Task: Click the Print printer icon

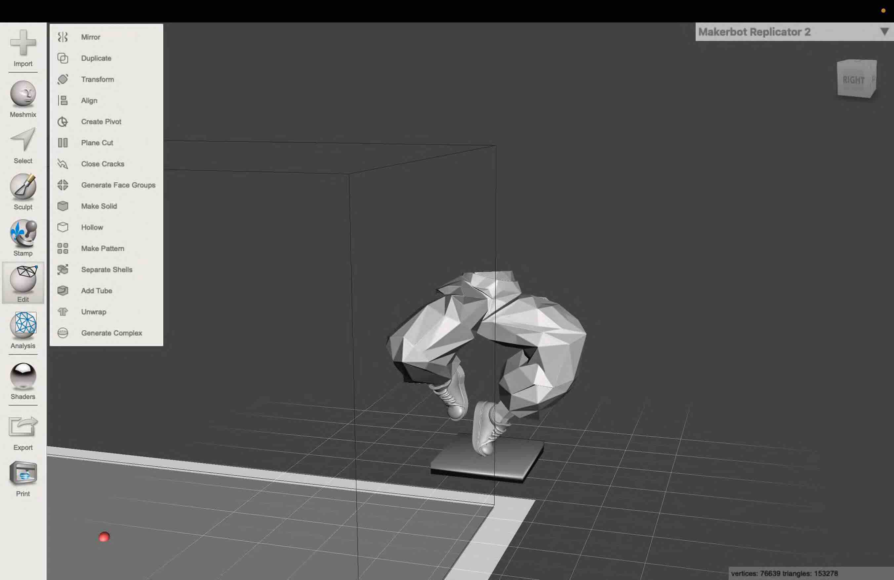Action: tap(23, 473)
